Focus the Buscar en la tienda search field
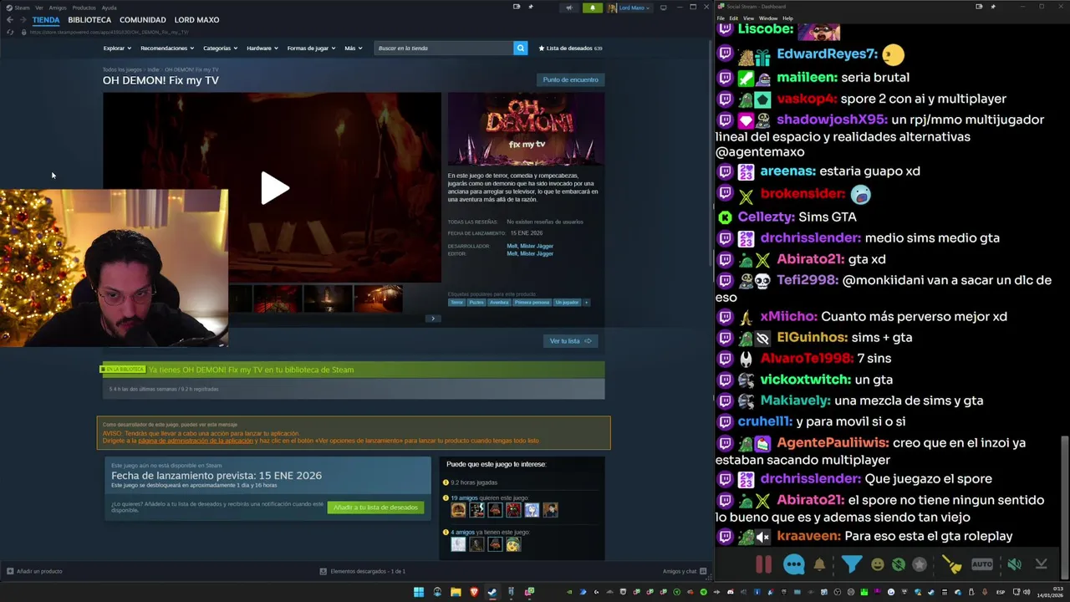1070x602 pixels. click(x=444, y=48)
